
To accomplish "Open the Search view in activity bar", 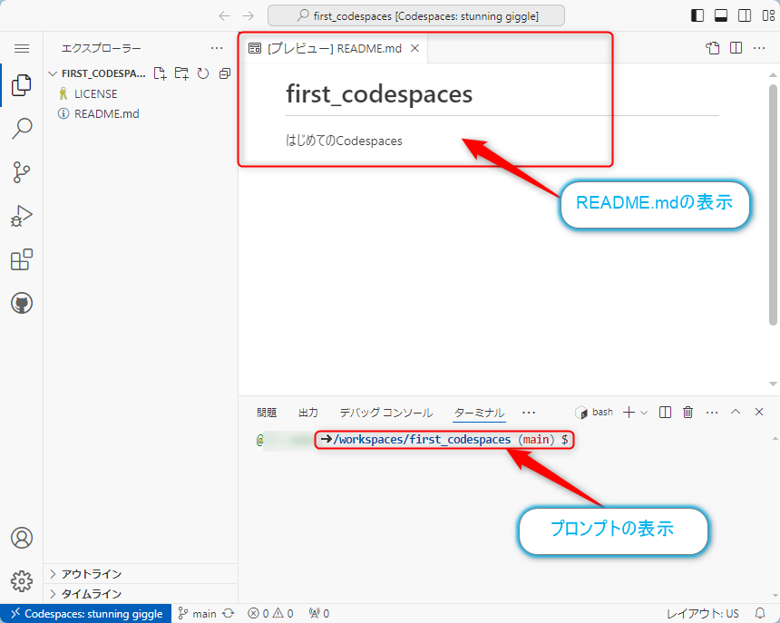I will (x=22, y=128).
